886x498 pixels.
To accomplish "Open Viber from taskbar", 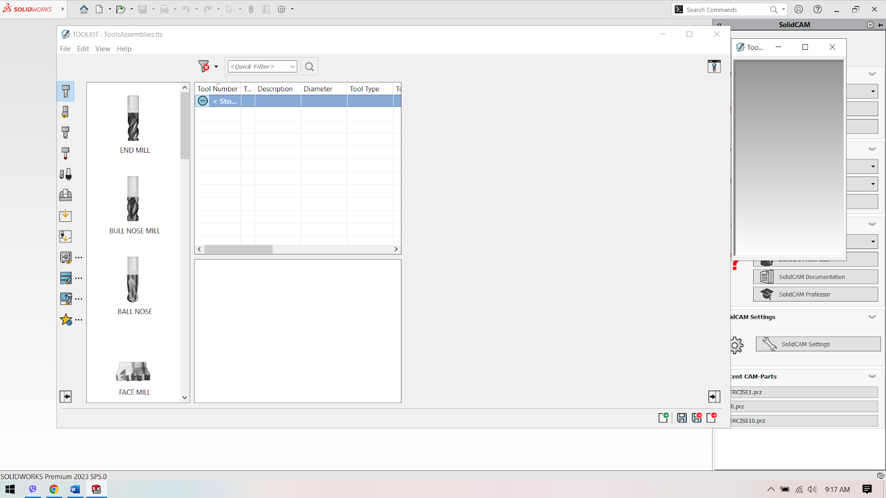I will tap(33, 489).
